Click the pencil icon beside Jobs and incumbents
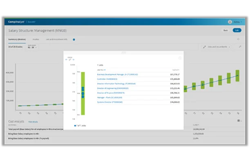Screen dimensions: 250x162 coord(204,47)
